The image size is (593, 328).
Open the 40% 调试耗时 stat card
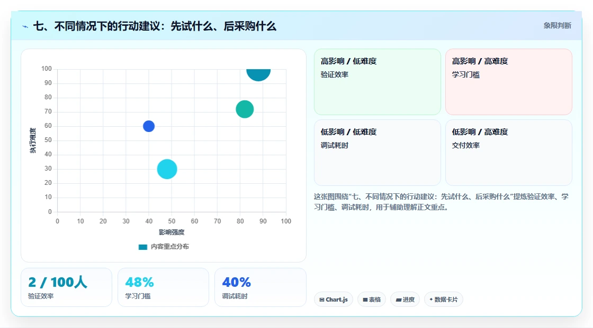(260, 287)
